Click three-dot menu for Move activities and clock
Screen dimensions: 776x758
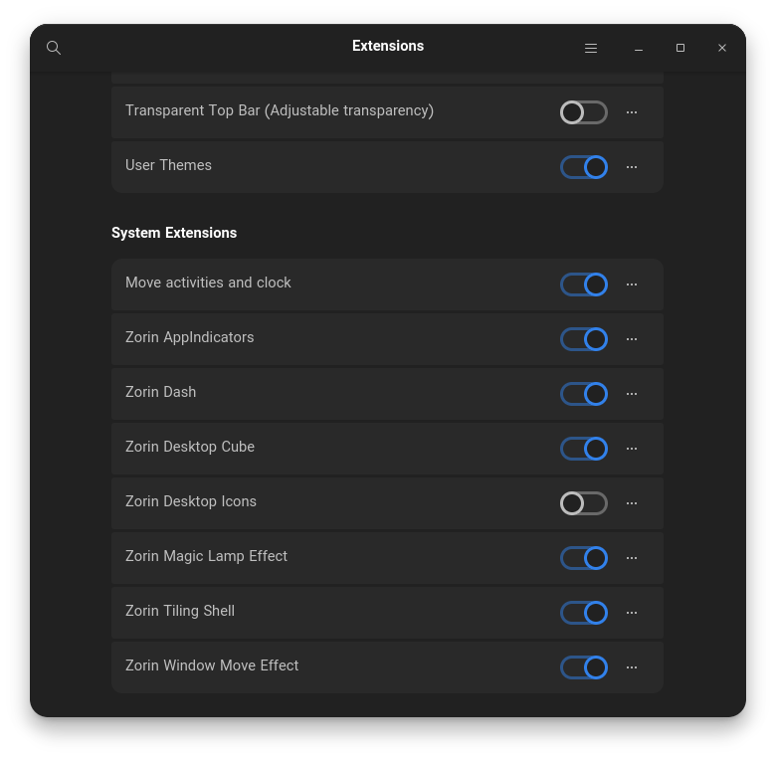point(632,284)
